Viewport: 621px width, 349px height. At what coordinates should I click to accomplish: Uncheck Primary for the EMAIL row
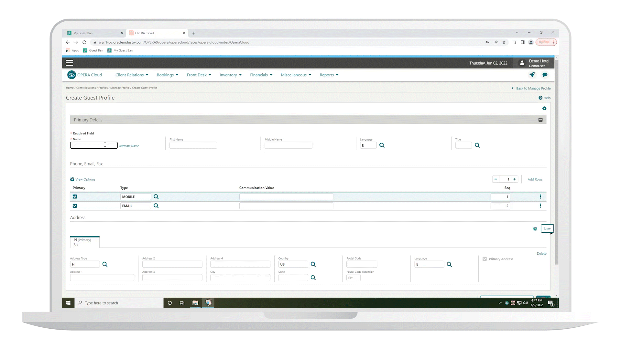[75, 206]
